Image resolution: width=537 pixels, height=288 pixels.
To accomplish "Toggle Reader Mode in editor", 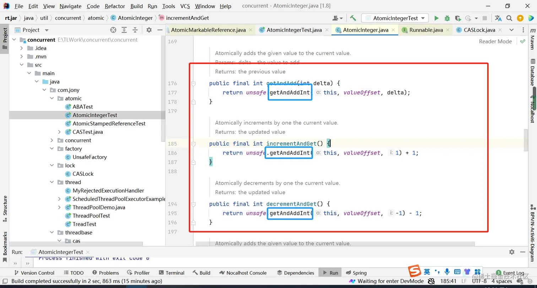I will (495, 41).
